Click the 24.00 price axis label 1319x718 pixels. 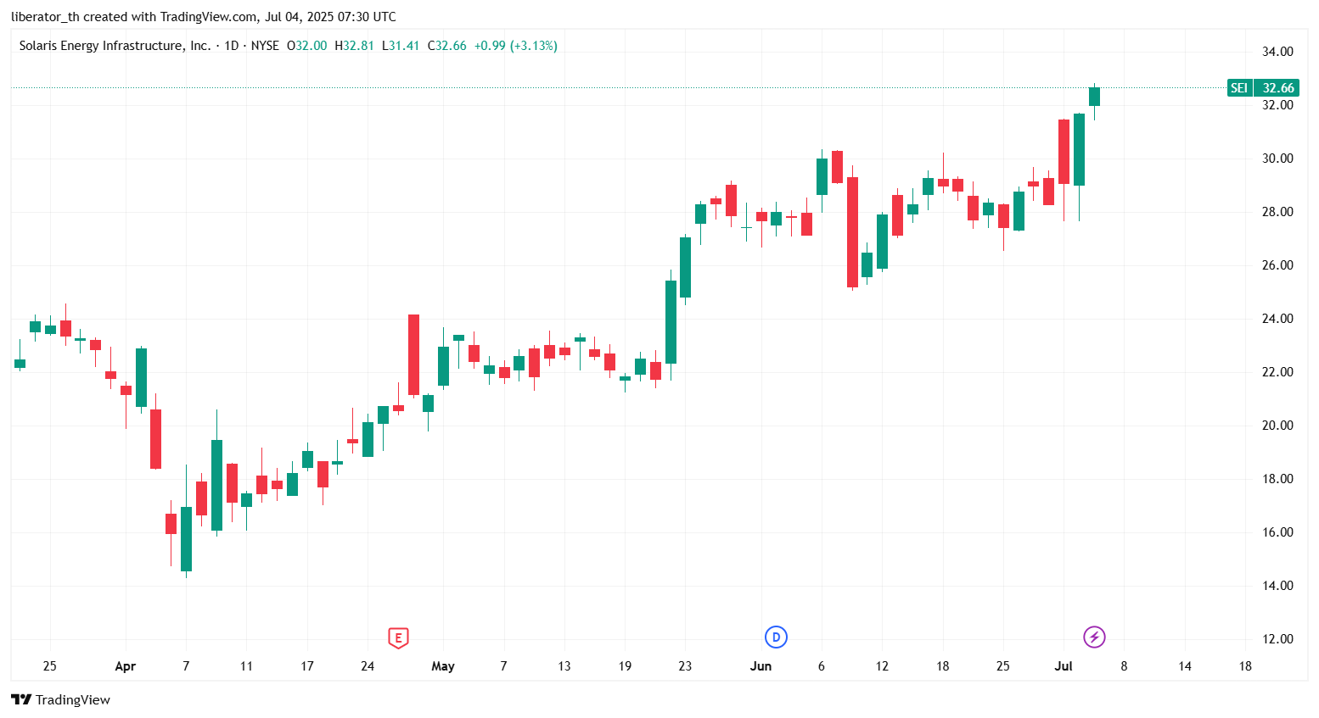point(1277,319)
